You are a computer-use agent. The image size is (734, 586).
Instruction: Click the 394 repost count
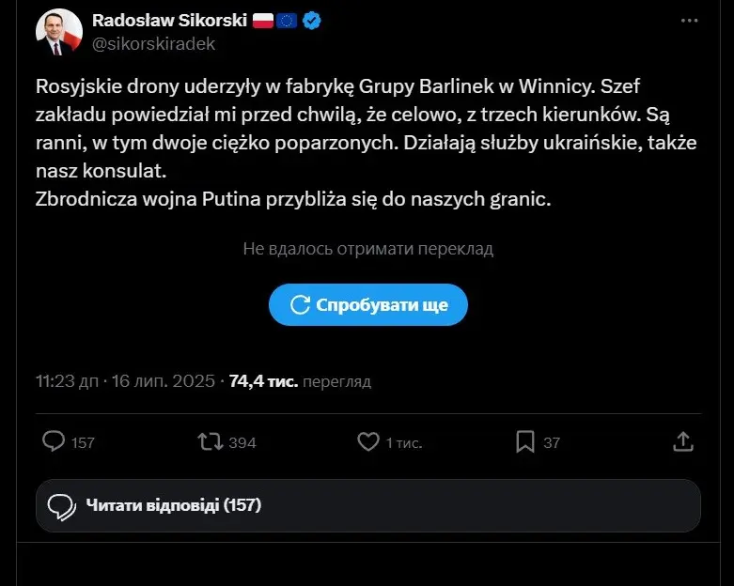pos(242,442)
